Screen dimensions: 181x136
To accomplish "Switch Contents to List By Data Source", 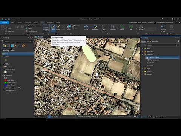I will [8, 46].
